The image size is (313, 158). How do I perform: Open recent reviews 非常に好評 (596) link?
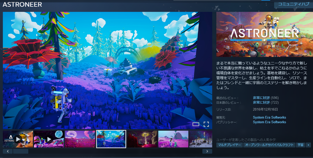coord(261,98)
